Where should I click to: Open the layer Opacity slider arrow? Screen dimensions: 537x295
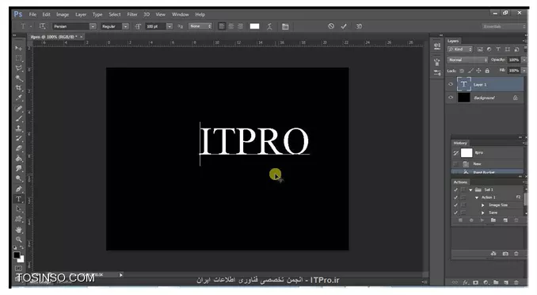pyautogui.click(x=524, y=59)
